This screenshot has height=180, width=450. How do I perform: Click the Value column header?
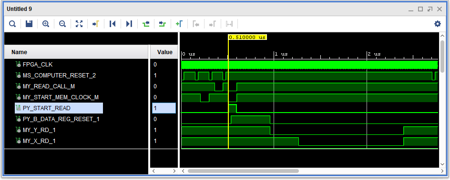click(164, 52)
